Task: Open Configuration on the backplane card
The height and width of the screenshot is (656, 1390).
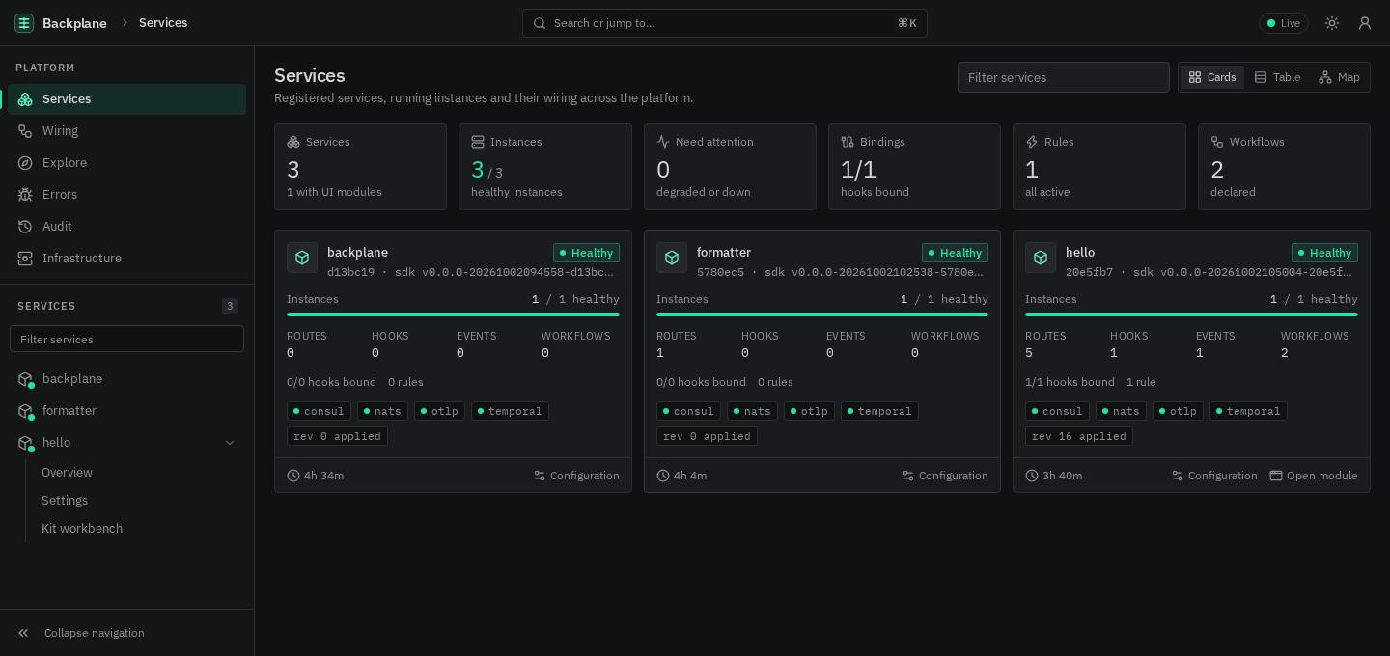Action: pos(576,476)
